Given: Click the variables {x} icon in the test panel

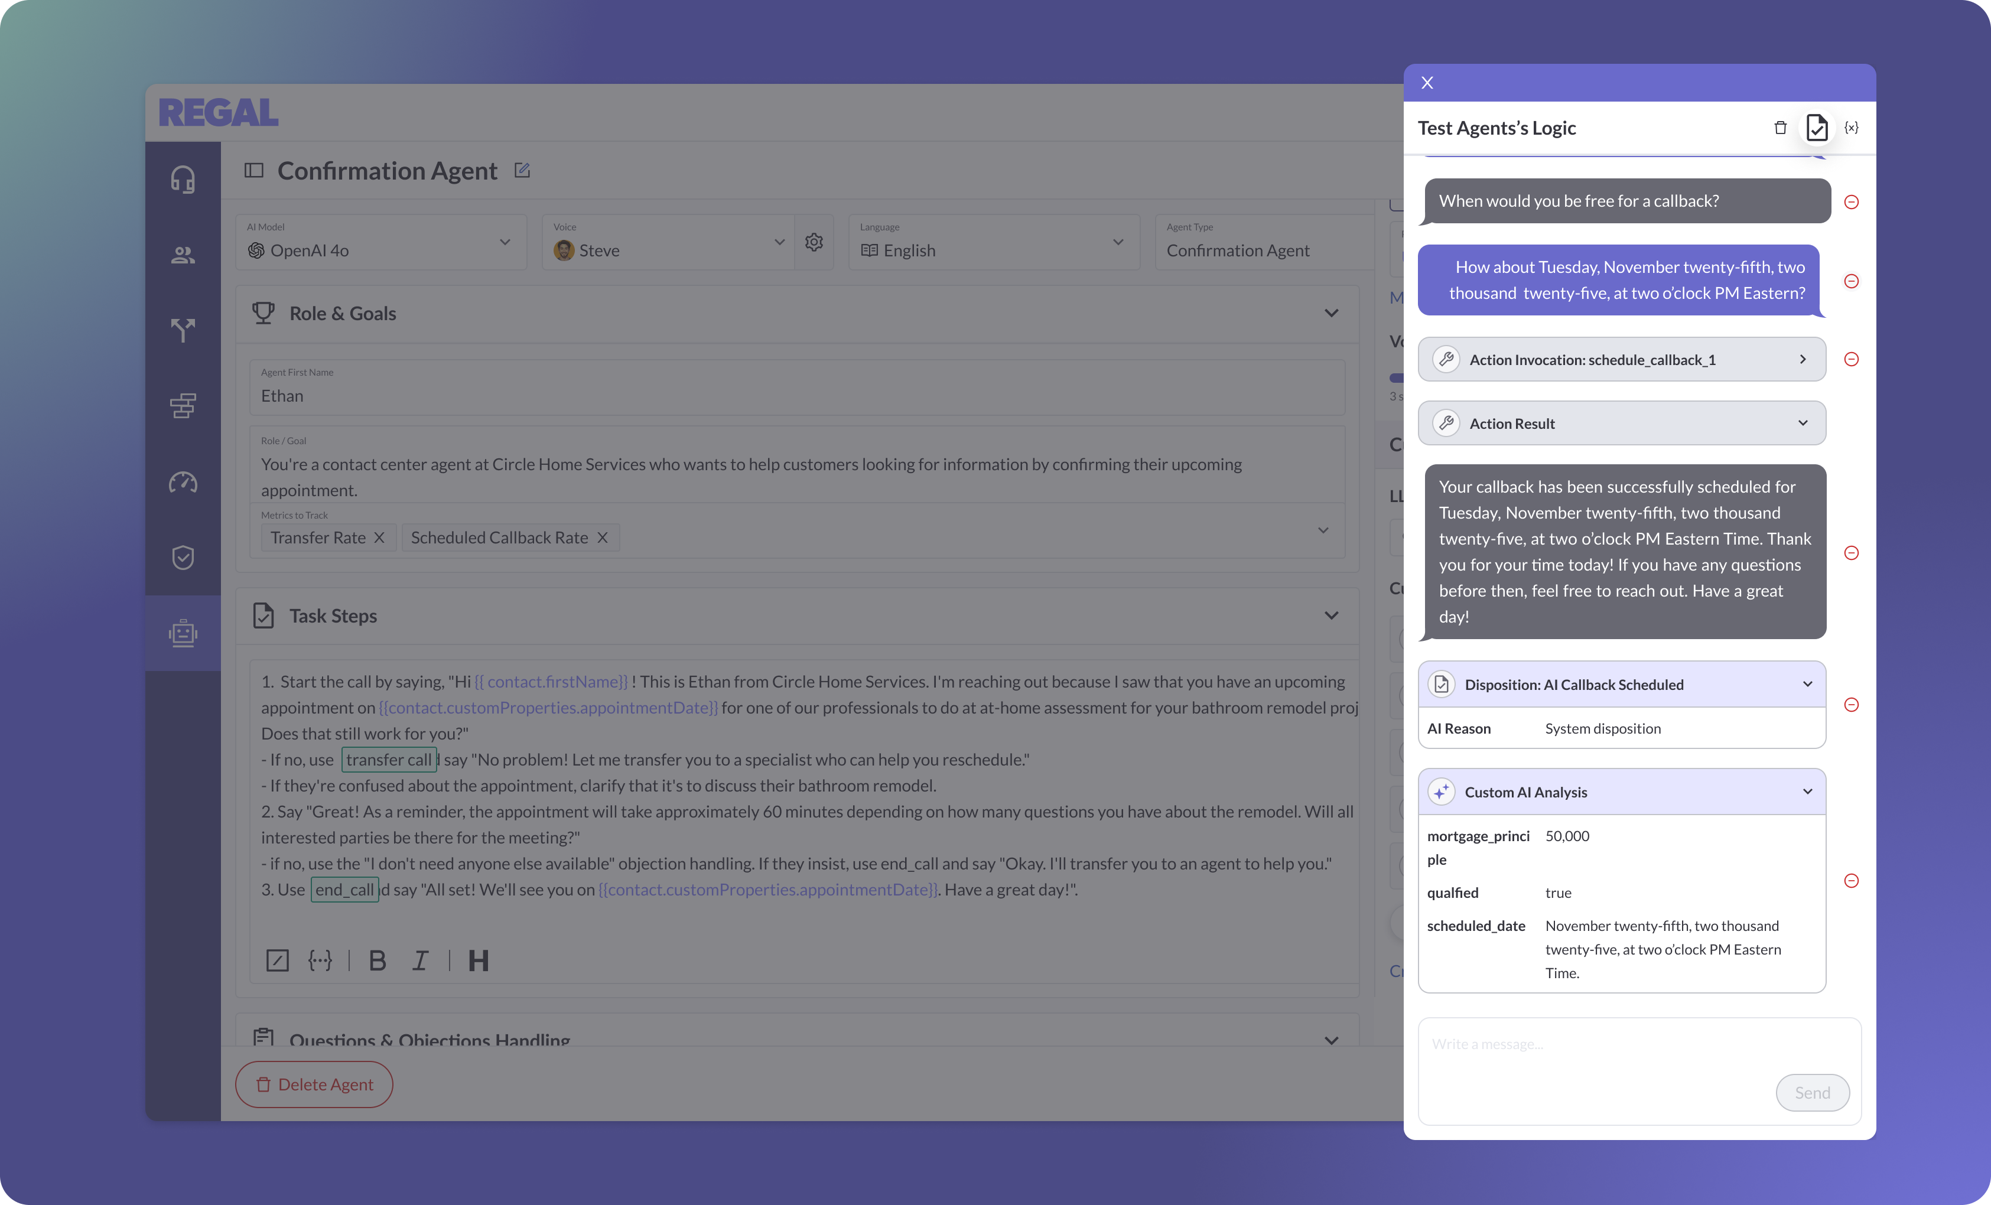Looking at the screenshot, I should click(1851, 128).
